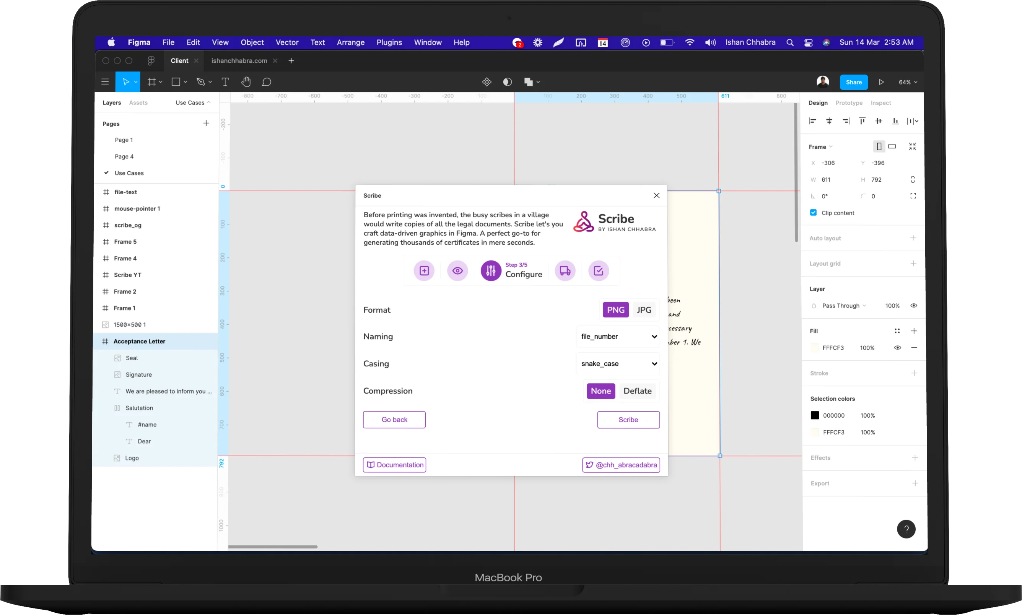This screenshot has height=615, width=1022.
Task: Select portrait frame orientation
Action: [x=879, y=146]
